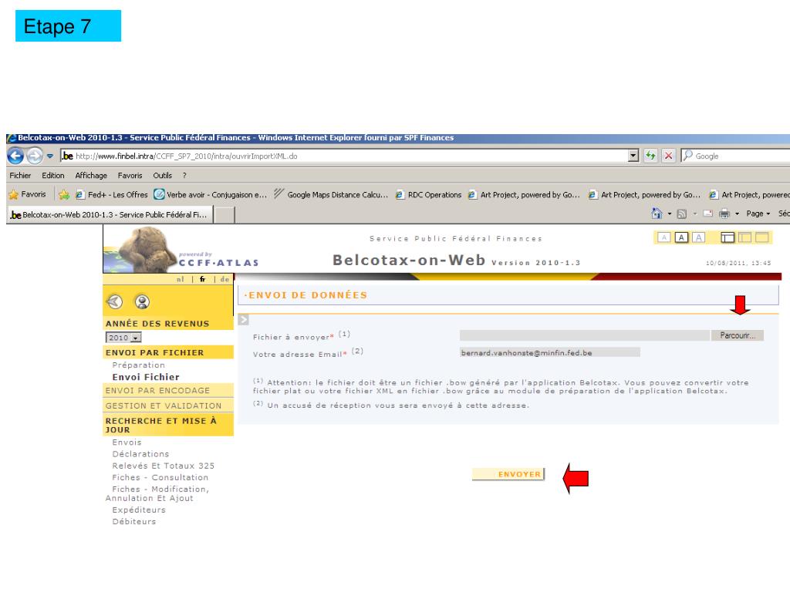This screenshot has width=790, height=592.
Task: Open the Page command dropdown
Action: click(x=758, y=214)
